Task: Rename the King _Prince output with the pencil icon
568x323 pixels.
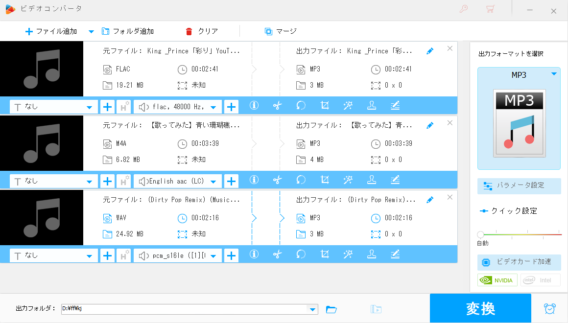Action: pyautogui.click(x=429, y=50)
